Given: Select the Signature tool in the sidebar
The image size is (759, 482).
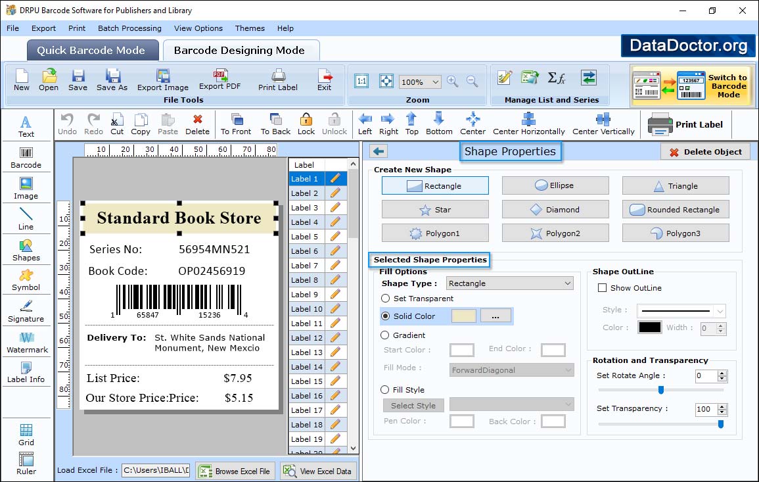Looking at the screenshot, I should pyautogui.click(x=26, y=312).
